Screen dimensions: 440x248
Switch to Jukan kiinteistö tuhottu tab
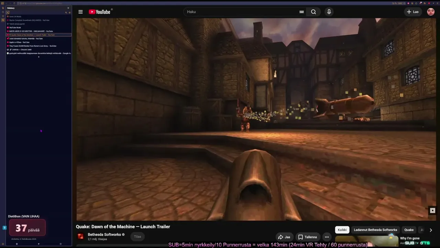(x=38, y=39)
